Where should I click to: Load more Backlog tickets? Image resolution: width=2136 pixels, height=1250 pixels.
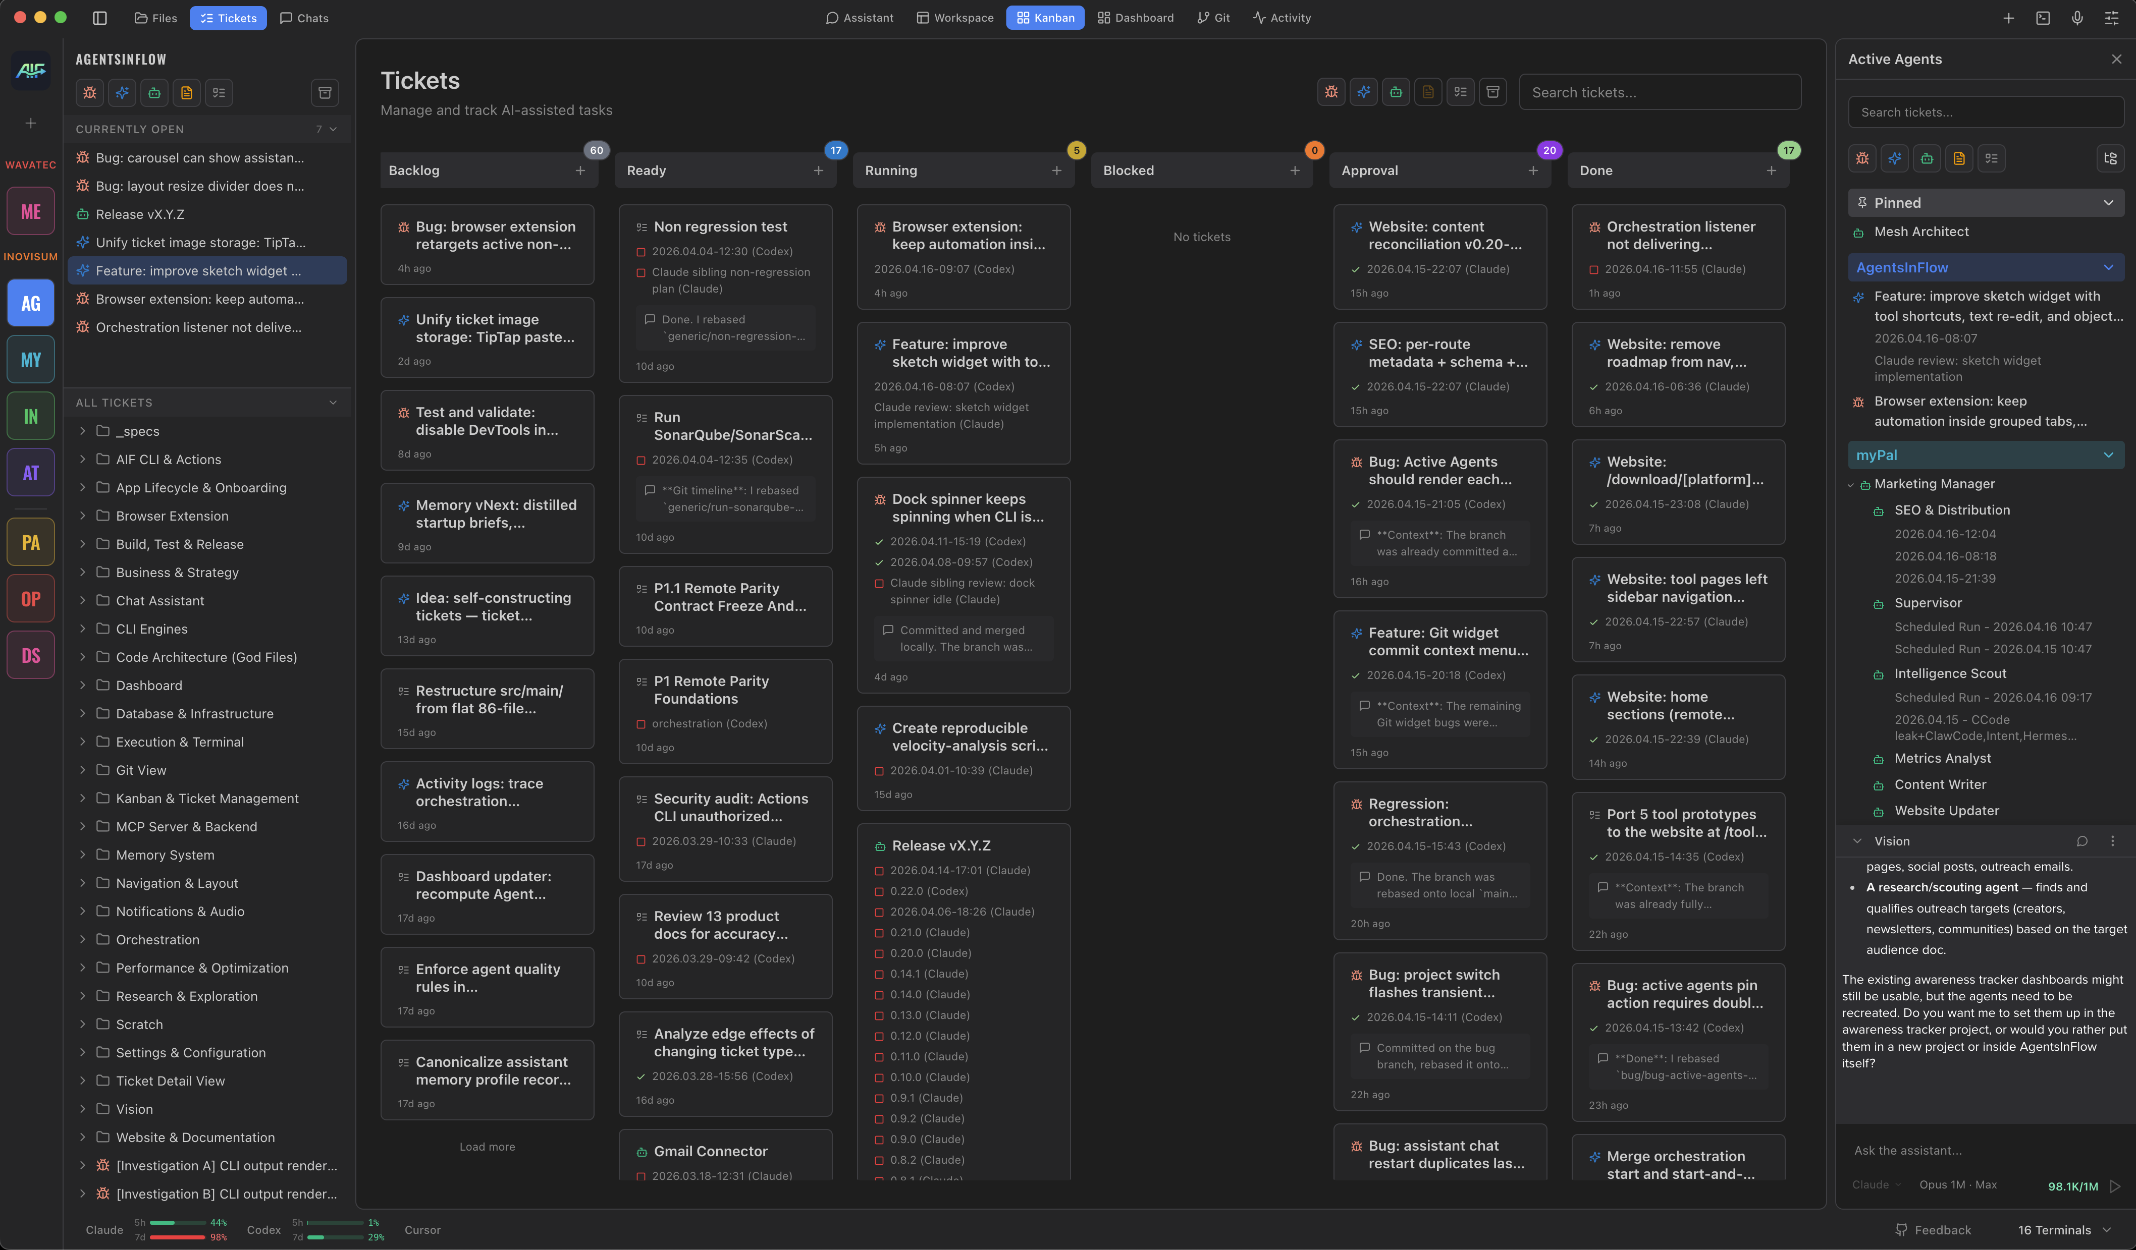click(488, 1147)
